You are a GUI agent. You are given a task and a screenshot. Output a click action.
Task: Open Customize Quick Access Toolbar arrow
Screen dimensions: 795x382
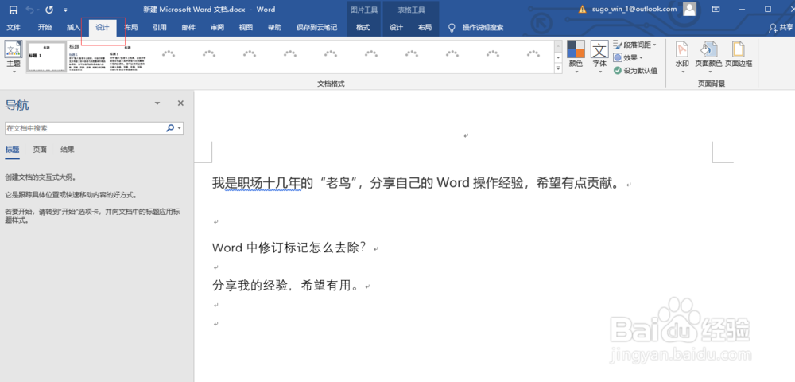coord(66,10)
